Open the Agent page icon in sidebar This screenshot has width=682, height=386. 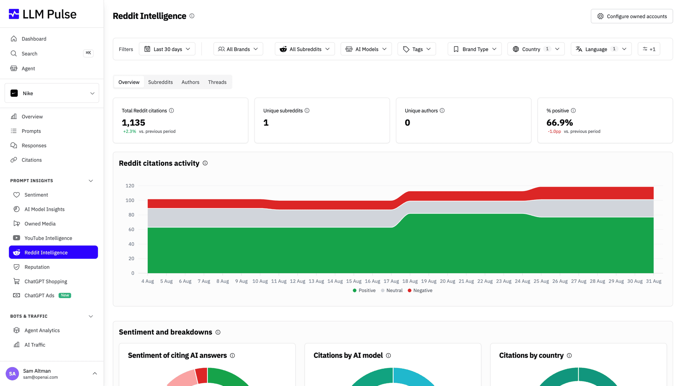[14, 69]
